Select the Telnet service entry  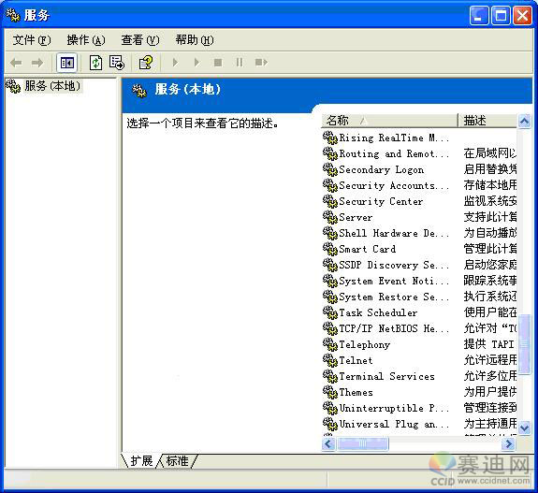[x=356, y=360]
